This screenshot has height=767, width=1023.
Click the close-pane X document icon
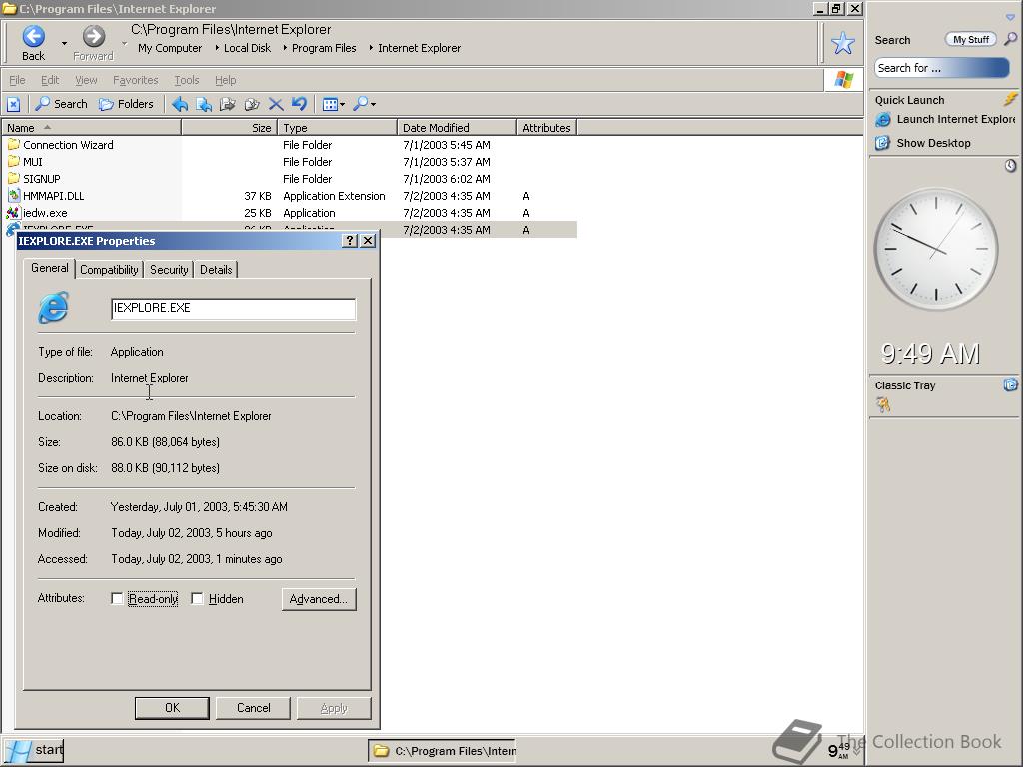point(14,104)
